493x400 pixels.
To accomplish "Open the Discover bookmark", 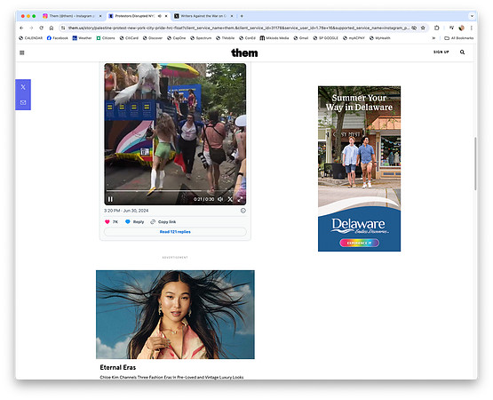I will [153, 38].
